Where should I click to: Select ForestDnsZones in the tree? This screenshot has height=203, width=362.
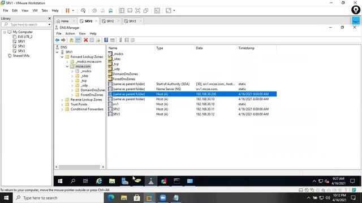pyautogui.click(x=92, y=95)
